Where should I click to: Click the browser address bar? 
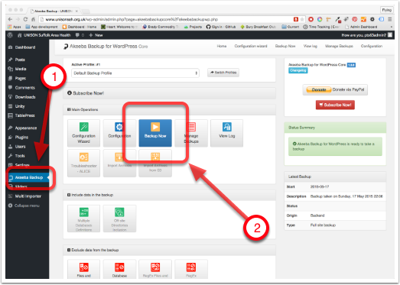coord(168,19)
